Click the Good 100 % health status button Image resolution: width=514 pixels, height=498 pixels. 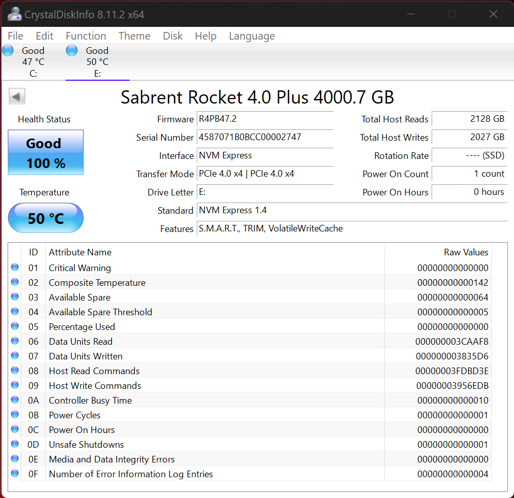tap(46, 153)
